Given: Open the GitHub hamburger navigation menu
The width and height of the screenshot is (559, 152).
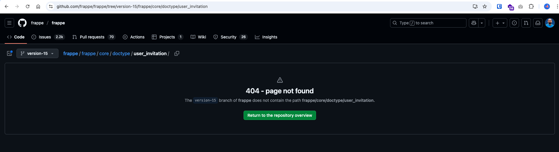Looking at the screenshot, I should tap(9, 23).
